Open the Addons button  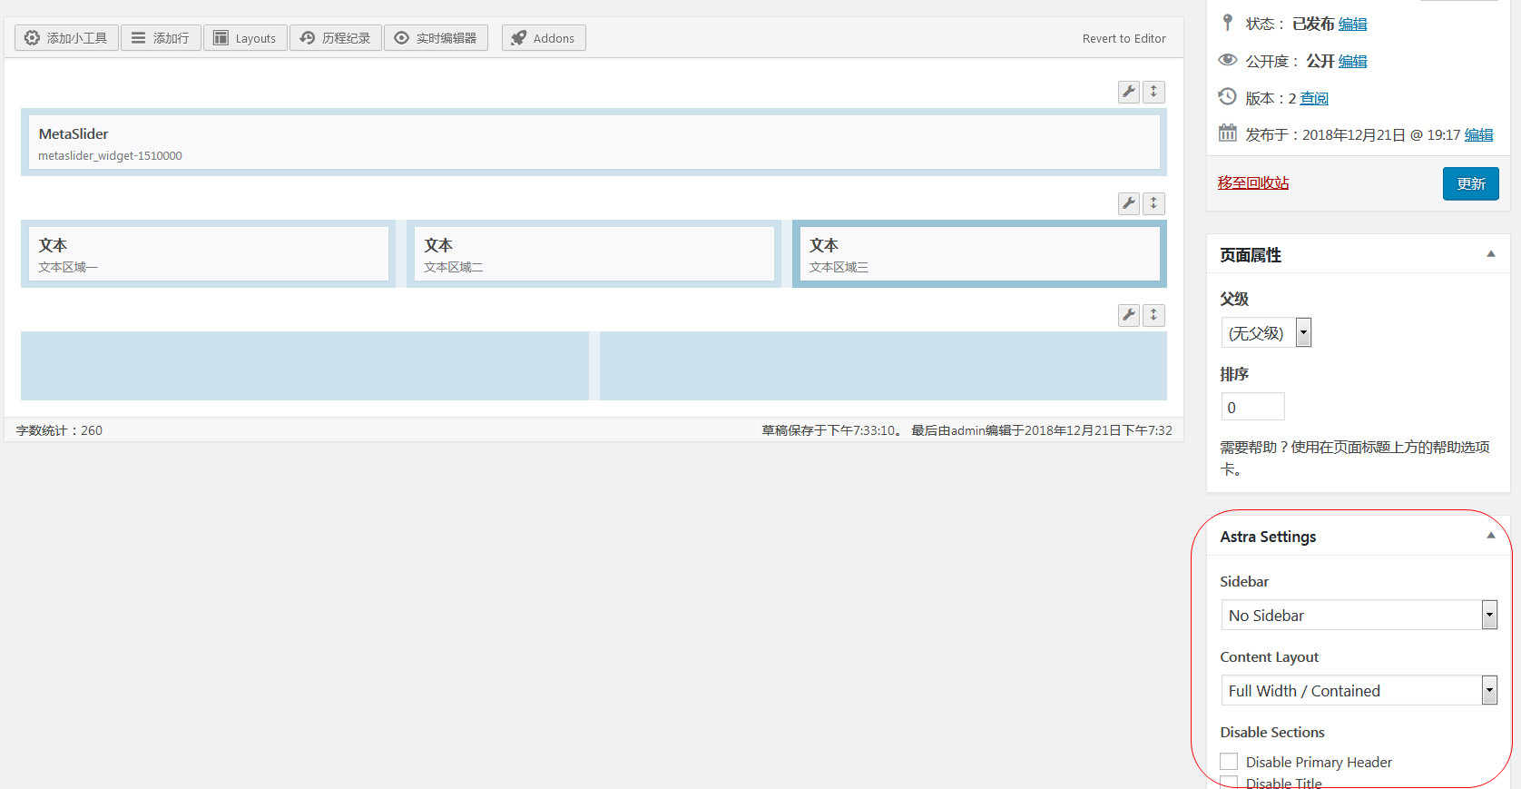click(544, 38)
